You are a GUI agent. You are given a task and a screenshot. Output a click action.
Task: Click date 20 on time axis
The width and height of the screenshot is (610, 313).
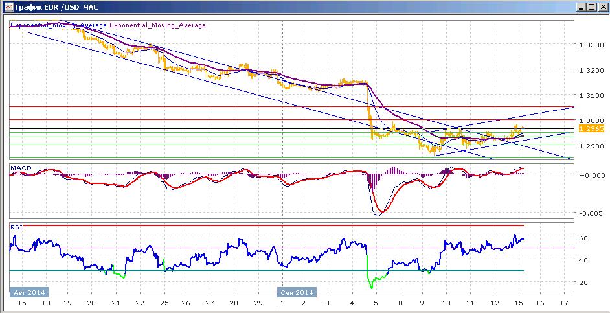(91, 303)
